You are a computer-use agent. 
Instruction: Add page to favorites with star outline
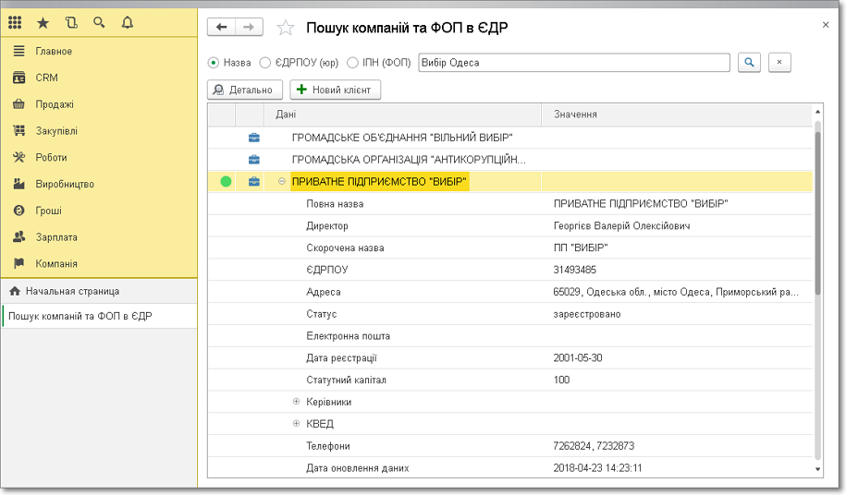pos(286,28)
